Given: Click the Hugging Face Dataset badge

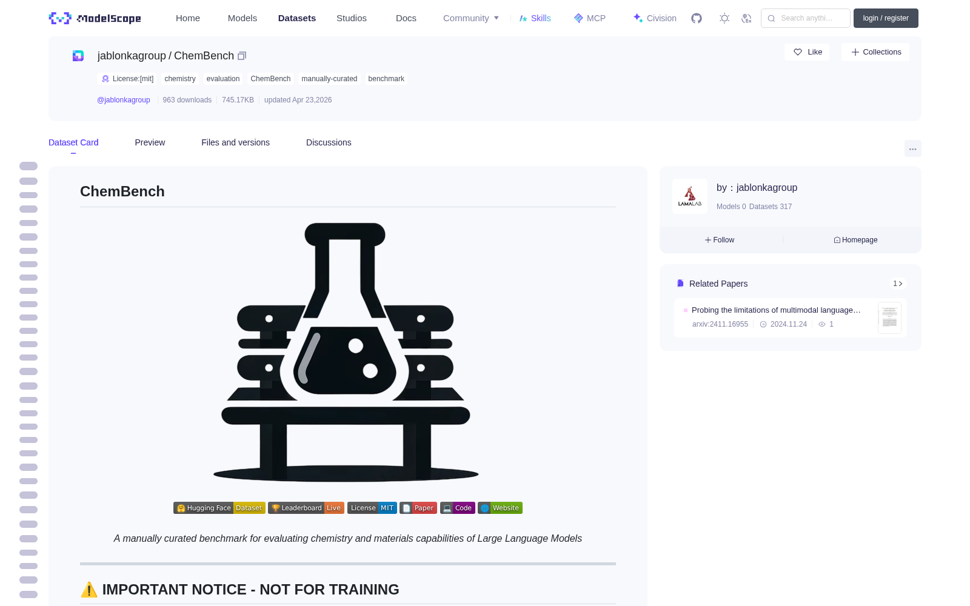Looking at the screenshot, I should [x=219, y=508].
